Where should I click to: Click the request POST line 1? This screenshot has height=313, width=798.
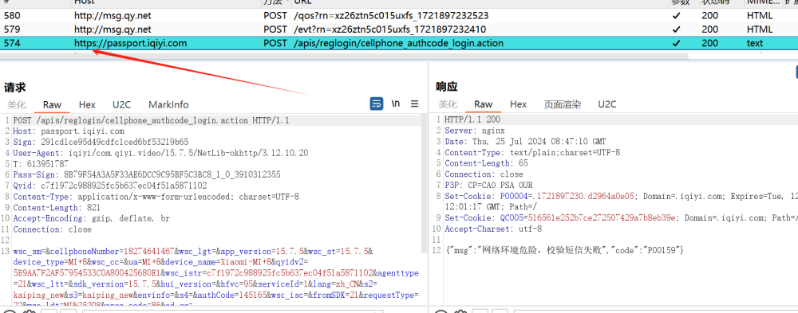[x=151, y=120]
